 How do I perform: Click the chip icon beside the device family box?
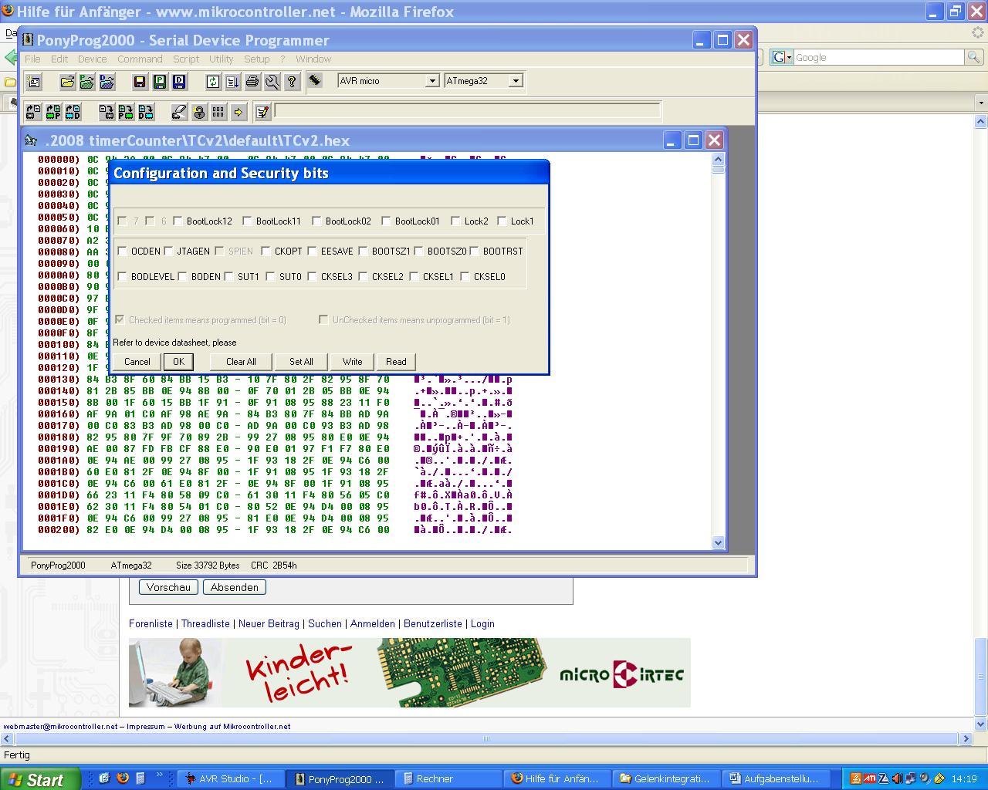pos(315,80)
